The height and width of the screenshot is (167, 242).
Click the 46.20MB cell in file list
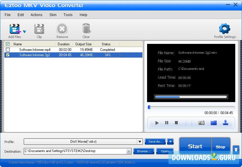click(x=86, y=55)
